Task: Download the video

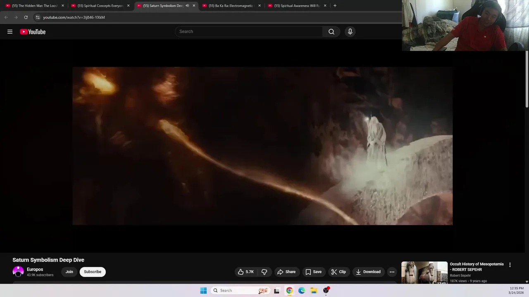Action: [368, 272]
